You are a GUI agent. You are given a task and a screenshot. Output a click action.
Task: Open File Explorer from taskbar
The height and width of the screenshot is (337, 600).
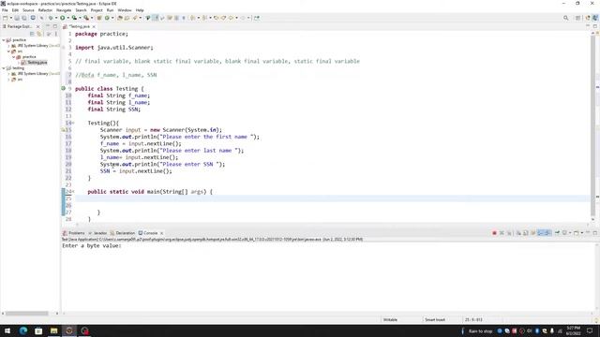(x=54, y=330)
